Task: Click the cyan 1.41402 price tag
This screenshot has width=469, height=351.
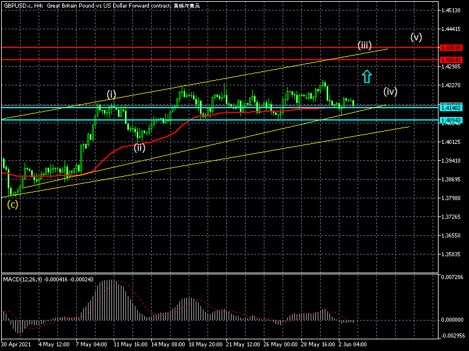Action: point(453,108)
